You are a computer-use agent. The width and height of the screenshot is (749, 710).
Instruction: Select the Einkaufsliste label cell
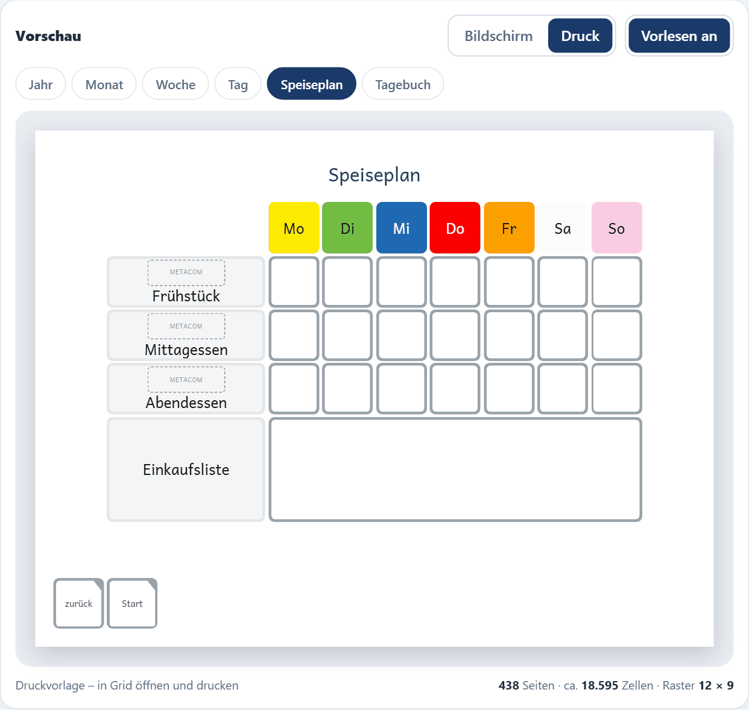[186, 470]
